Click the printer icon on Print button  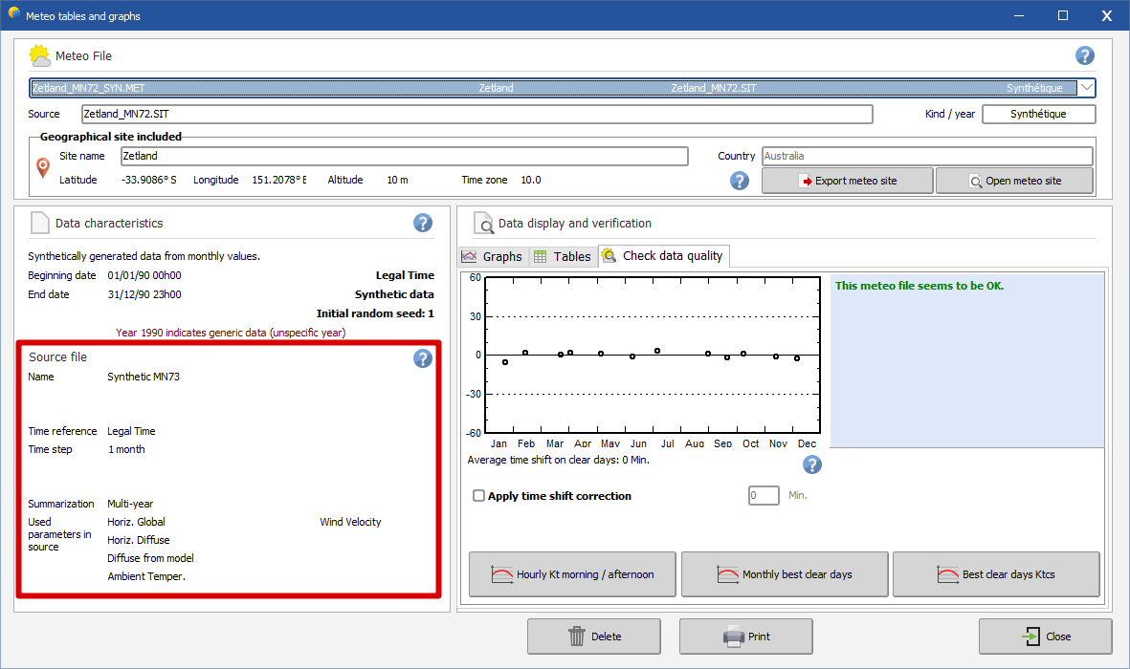pos(734,636)
